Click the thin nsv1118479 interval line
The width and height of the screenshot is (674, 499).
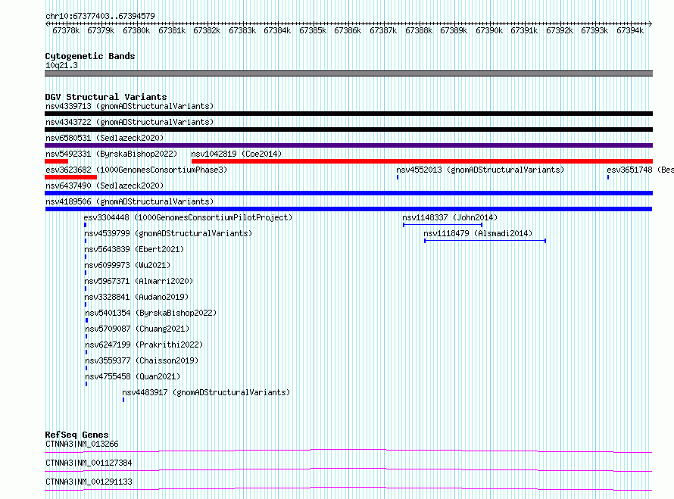pyautogui.click(x=485, y=241)
